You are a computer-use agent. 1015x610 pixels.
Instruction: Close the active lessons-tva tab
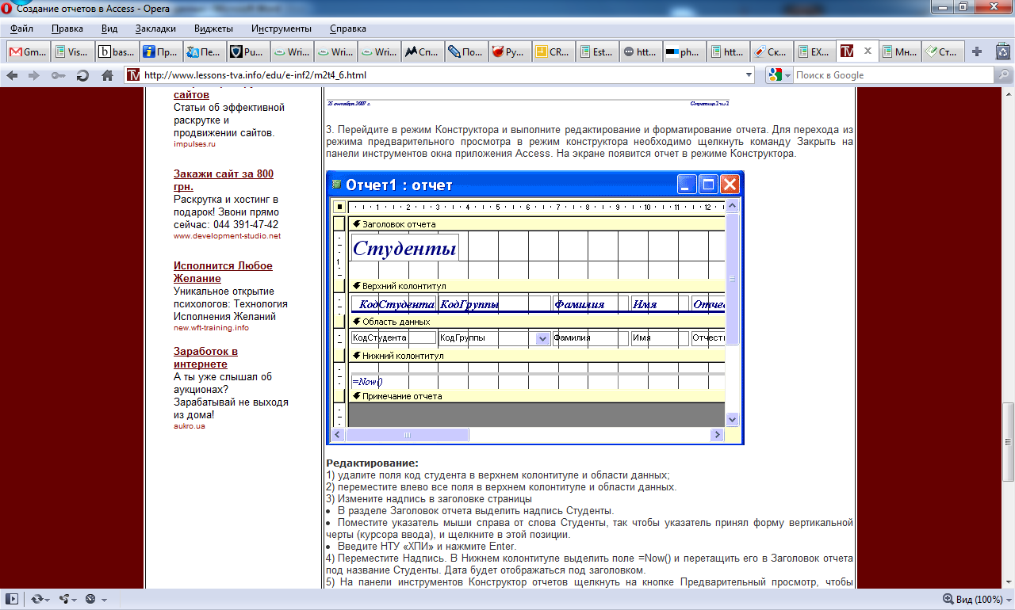868,51
